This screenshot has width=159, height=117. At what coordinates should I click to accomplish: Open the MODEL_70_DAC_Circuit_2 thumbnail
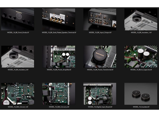point(59,94)
